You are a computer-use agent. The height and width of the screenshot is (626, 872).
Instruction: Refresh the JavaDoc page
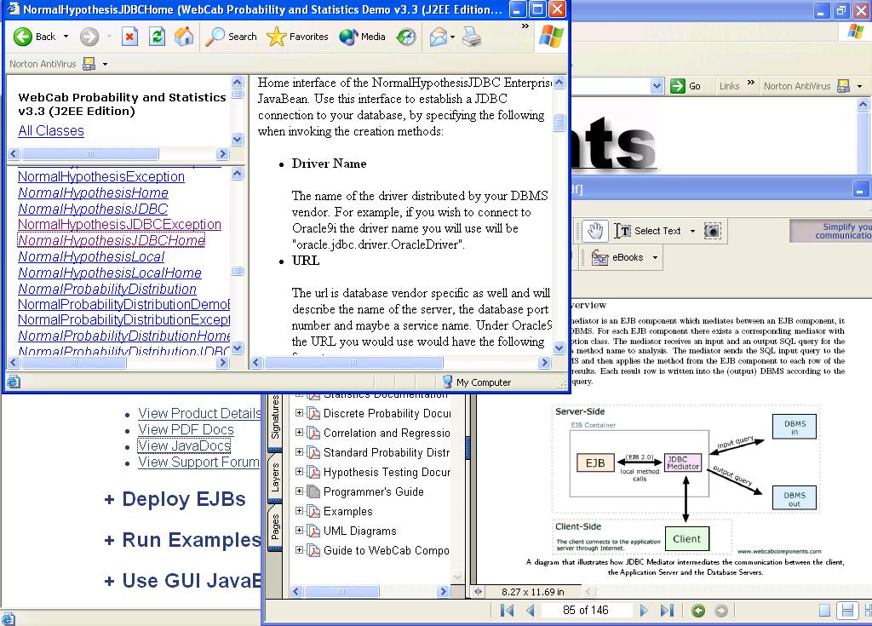point(158,37)
